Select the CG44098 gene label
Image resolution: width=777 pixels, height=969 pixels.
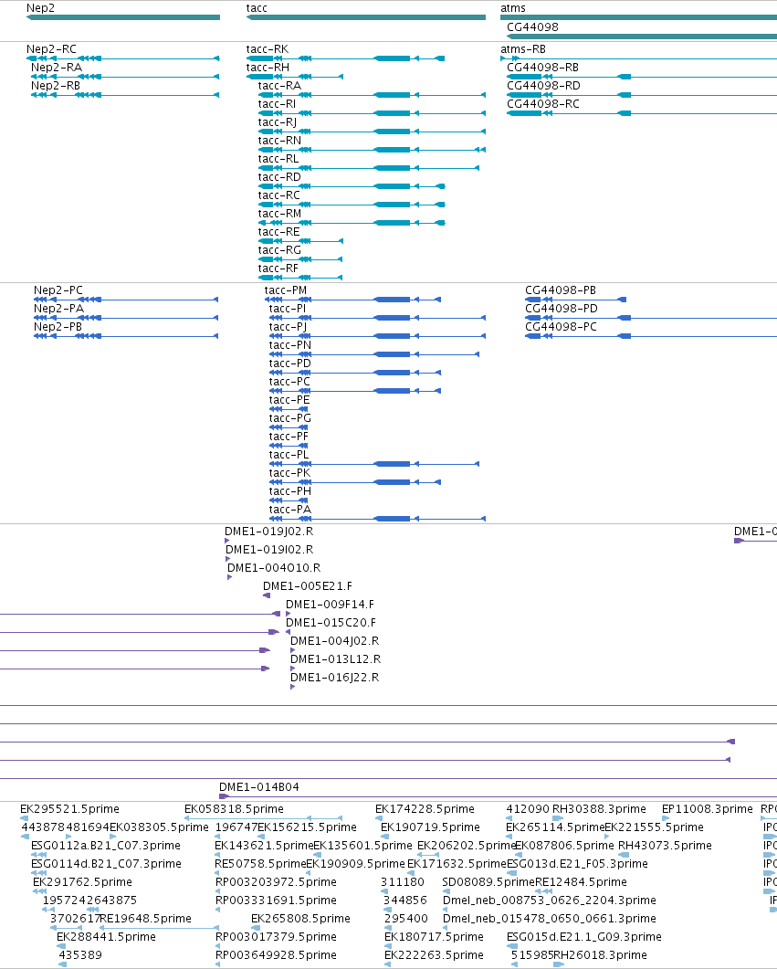(532, 26)
